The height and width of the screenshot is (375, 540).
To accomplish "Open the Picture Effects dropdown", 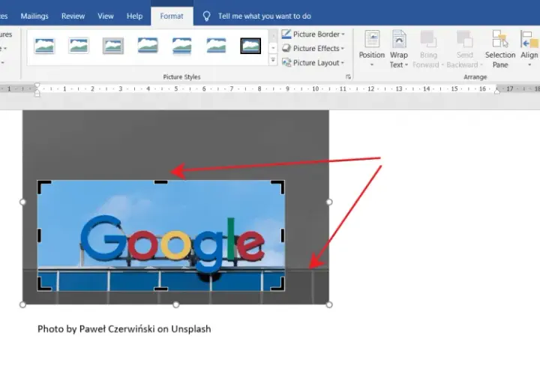I will (x=313, y=49).
